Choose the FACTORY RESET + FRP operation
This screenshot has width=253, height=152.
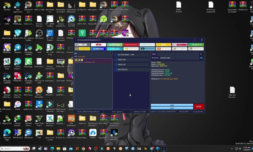132,55
